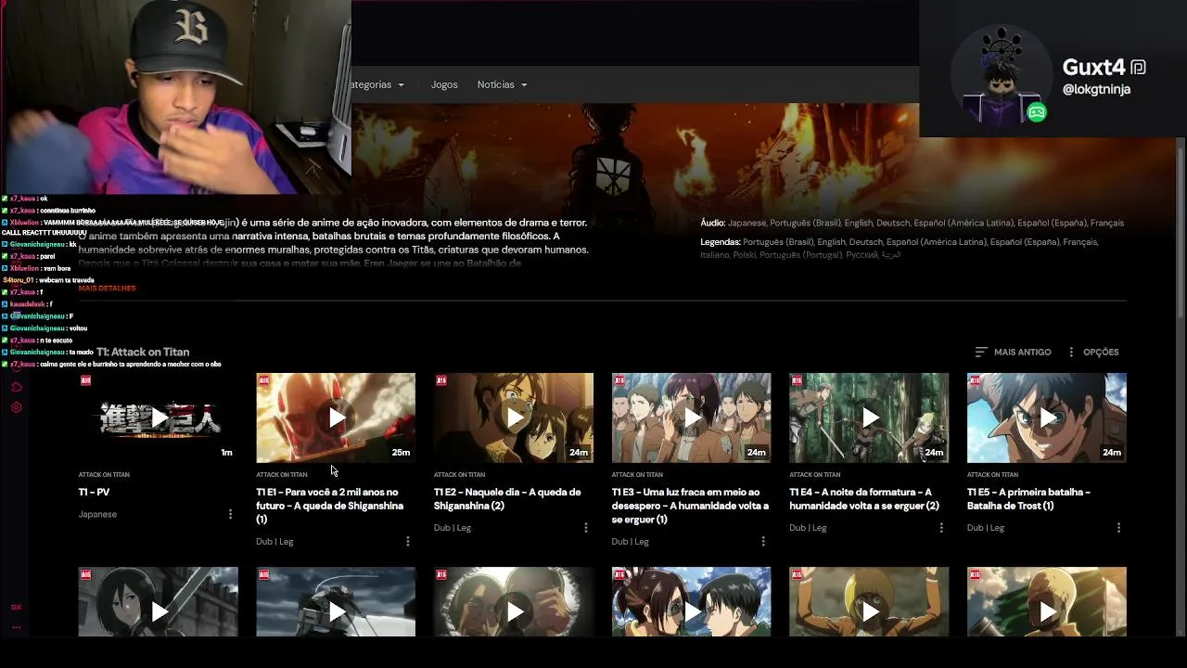The image size is (1187, 668).
Task: Click Dub | Leg under T1 E1
Action: pyautogui.click(x=274, y=541)
